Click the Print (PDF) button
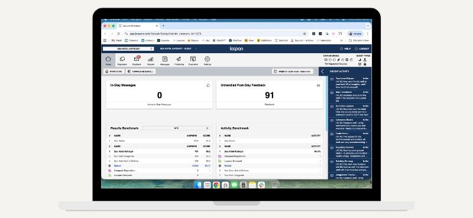Viewport: 473px width, 218px height. click(x=114, y=71)
